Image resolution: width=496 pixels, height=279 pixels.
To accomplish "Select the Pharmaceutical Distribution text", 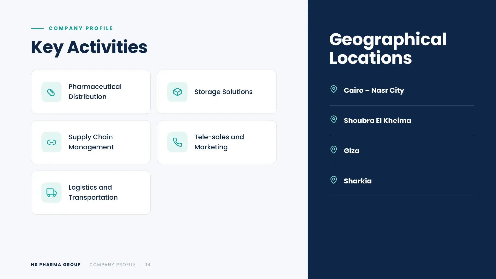I will coord(95,92).
